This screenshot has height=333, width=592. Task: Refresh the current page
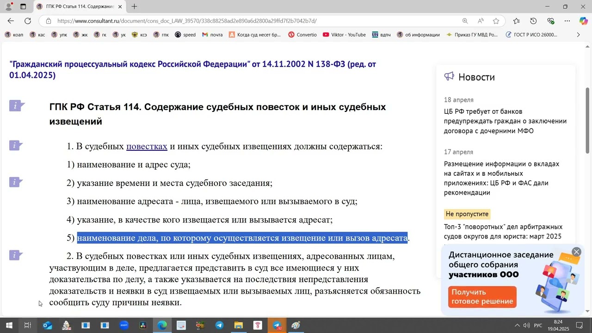pyautogui.click(x=28, y=21)
